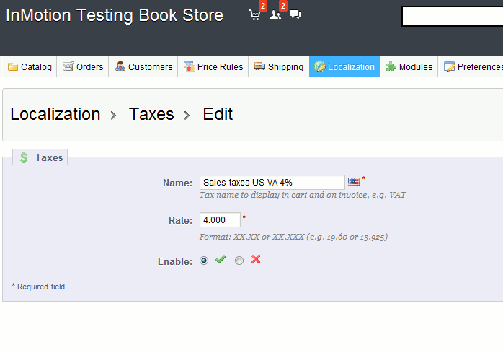503x353 pixels.
Task: Click the red X disable icon
Action: click(256, 260)
